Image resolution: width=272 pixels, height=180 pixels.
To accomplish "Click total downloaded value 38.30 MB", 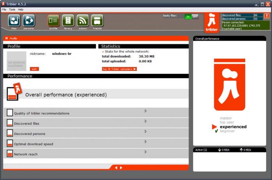I will [146, 56].
